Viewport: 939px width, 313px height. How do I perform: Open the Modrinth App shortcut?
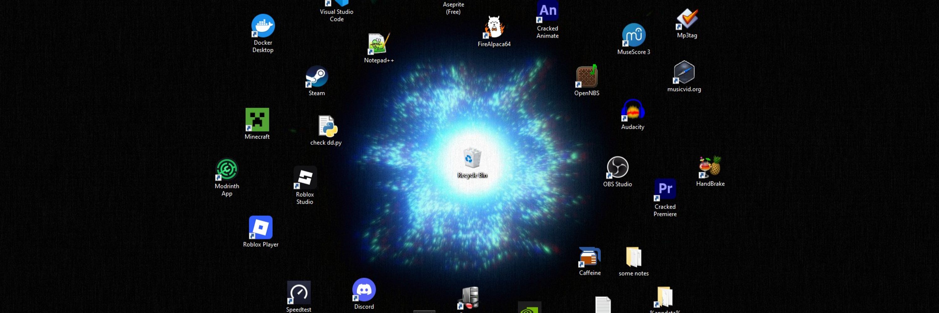[227, 169]
